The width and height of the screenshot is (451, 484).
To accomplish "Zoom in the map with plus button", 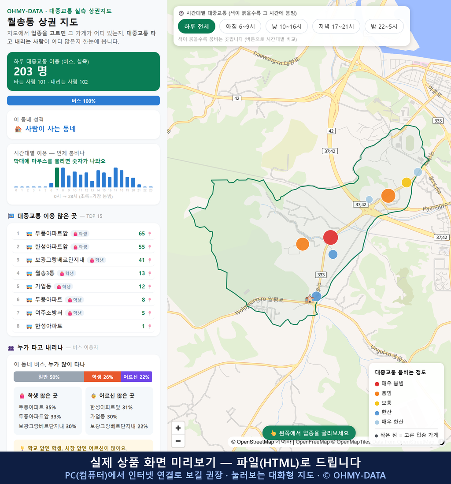I will (178, 428).
